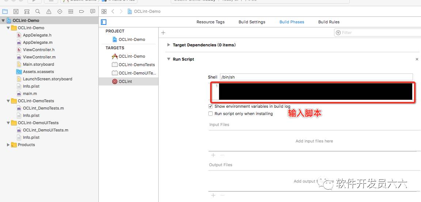Click inside the script text editor
Image resolution: width=421 pixels, height=202 pixels.
click(x=315, y=91)
